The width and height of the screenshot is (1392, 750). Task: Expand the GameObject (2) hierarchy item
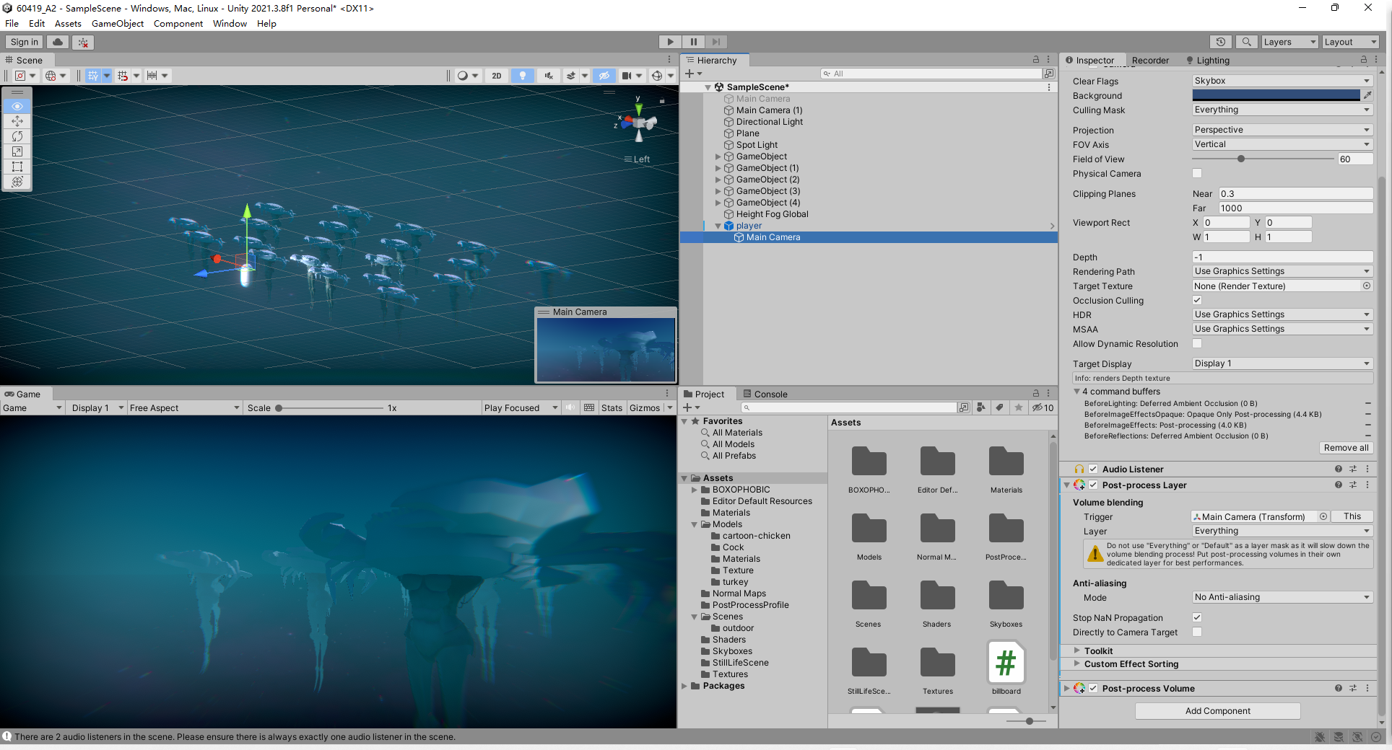click(718, 180)
